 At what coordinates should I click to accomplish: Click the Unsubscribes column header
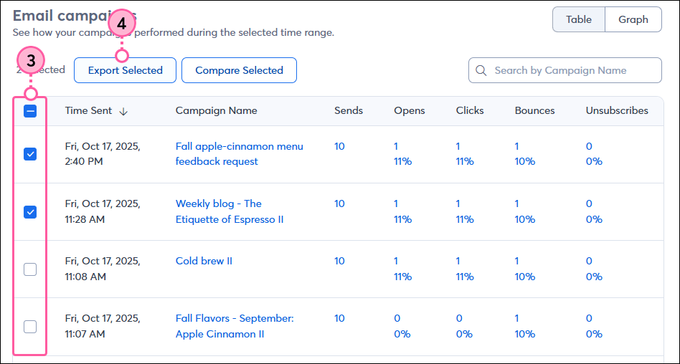617,110
